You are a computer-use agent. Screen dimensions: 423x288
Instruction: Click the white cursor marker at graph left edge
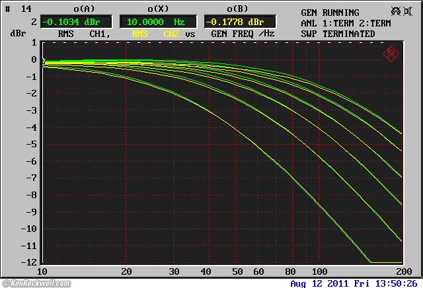[44, 61]
